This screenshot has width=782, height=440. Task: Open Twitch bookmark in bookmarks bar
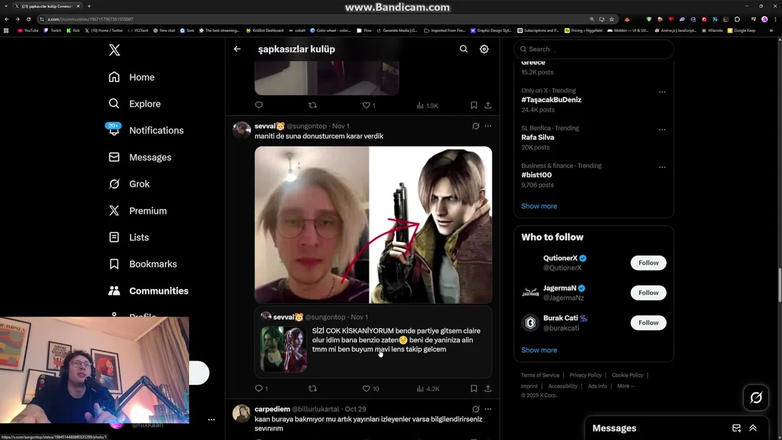point(53,30)
